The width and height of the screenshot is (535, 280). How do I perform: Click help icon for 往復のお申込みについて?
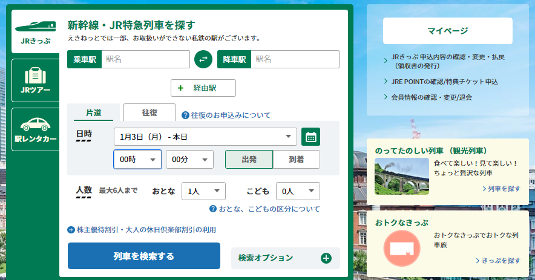click(185, 116)
